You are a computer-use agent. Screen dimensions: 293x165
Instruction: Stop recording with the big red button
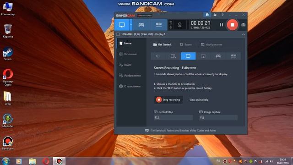232,25
